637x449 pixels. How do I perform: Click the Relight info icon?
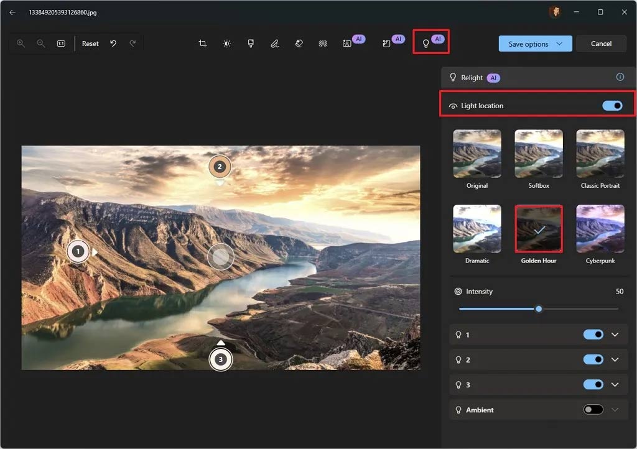pyautogui.click(x=620, y=77)
